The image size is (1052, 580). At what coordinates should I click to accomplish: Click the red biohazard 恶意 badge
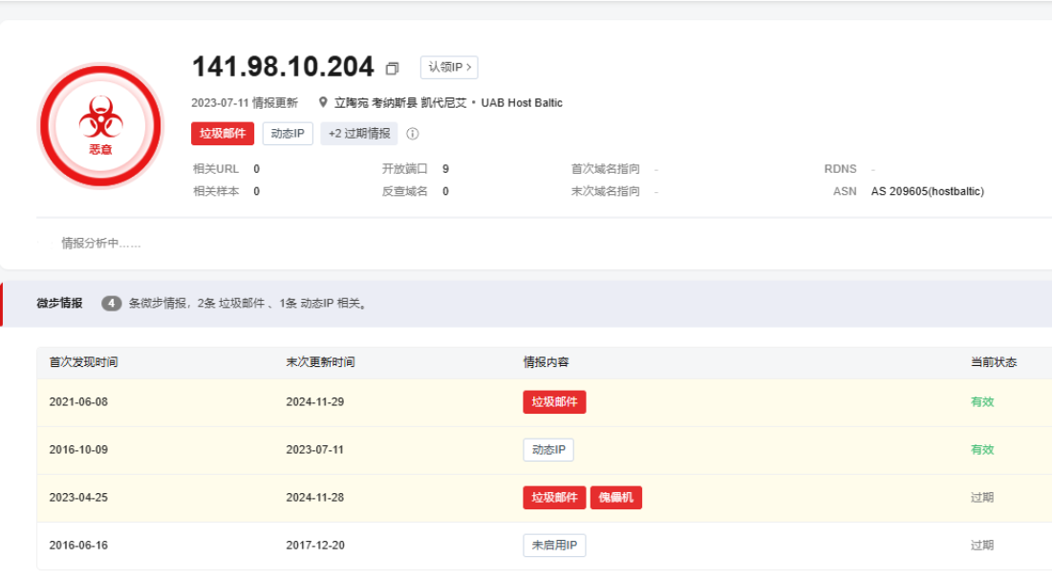coord(100,125)
